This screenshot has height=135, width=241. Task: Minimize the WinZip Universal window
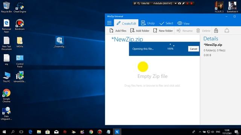[226, 16]
